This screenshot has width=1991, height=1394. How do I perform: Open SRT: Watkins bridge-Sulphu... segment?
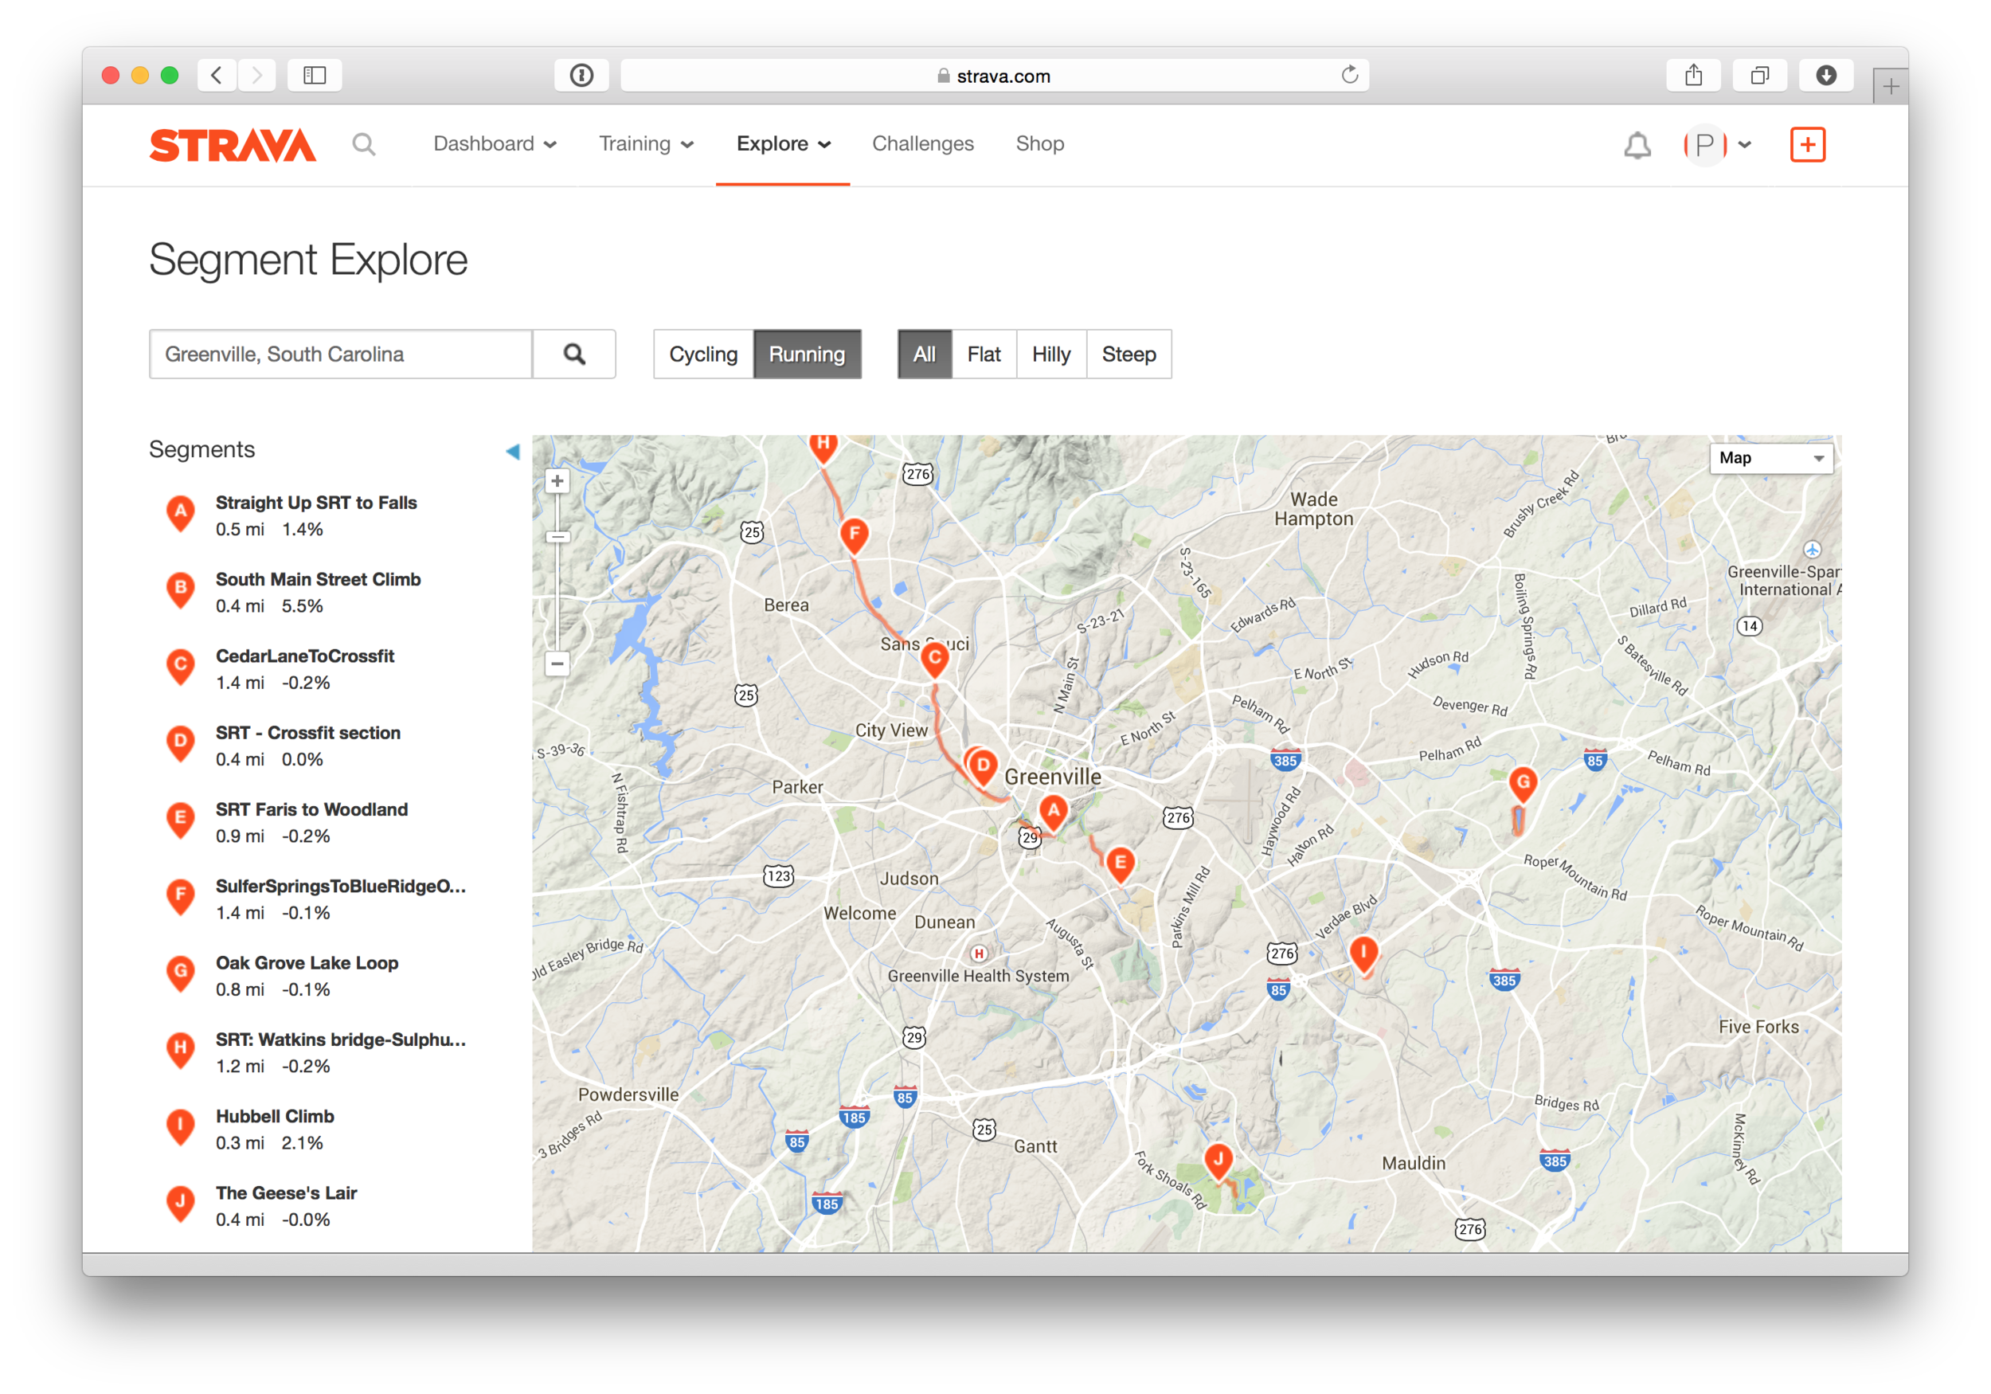pyautogui.click(x=341, y=1040)
